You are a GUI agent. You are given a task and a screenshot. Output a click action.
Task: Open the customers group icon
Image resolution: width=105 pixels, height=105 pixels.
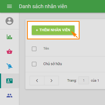(9, 96)
